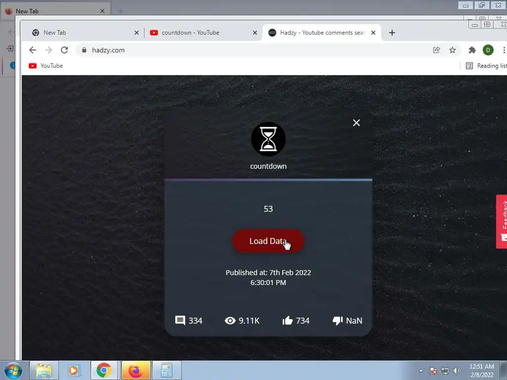Screen dimensions: 507x380
Task: Click the thumbs up likes icon
Action: (288, 320)
